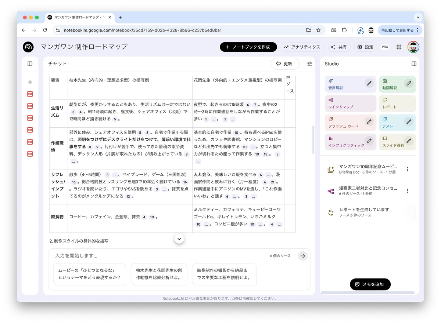Open the first PDF source icon
The height and width of the screenshot is (324, 441).
[30, 94]
